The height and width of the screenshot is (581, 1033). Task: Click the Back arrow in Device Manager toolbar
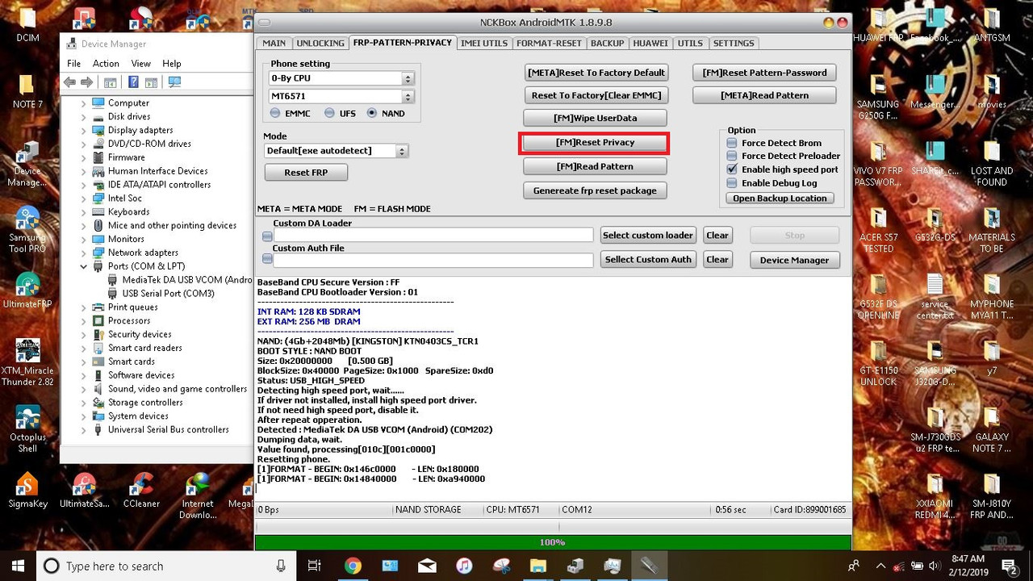[x=69, y=82]
